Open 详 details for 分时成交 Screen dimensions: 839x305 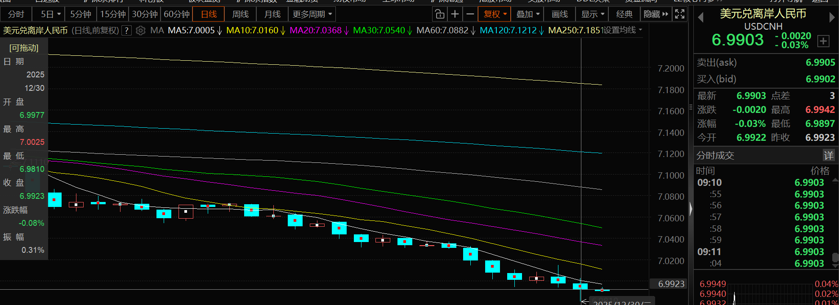(x=828, y=156)
